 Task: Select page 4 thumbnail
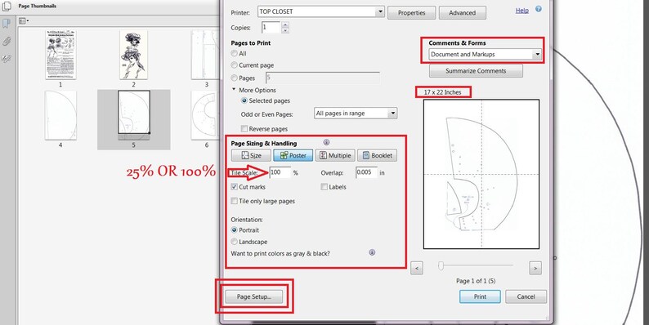[x=60, y=115]
